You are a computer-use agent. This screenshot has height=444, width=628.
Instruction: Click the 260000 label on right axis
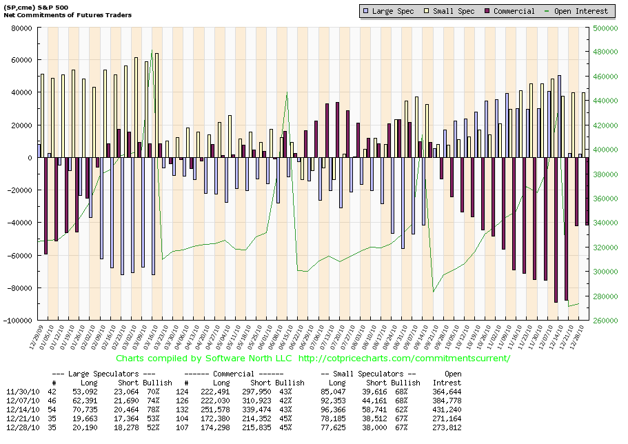[605, 321]
